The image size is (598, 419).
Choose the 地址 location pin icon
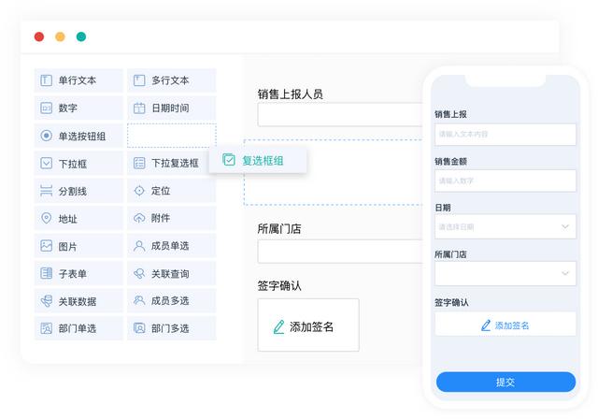click(x=46, y=219)
